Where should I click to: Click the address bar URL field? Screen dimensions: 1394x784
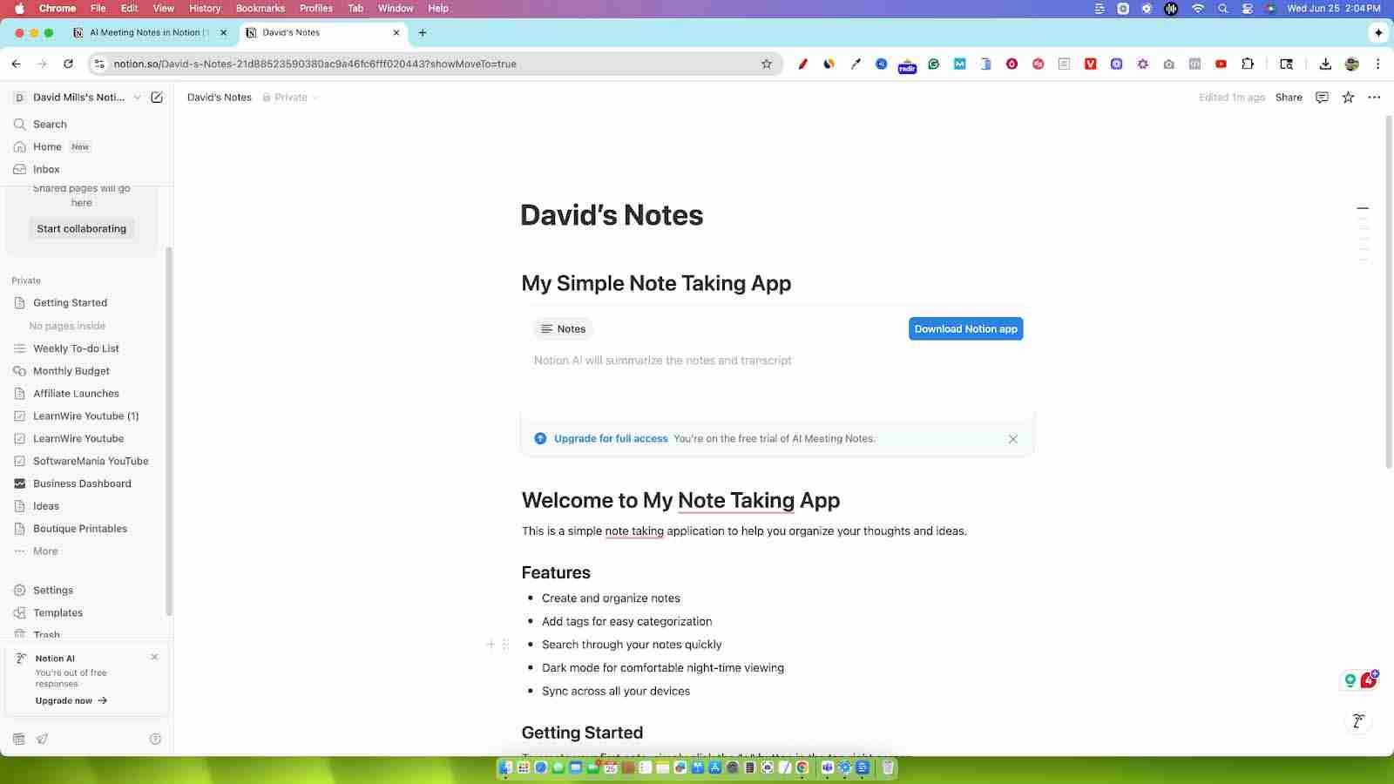point(434,64)
